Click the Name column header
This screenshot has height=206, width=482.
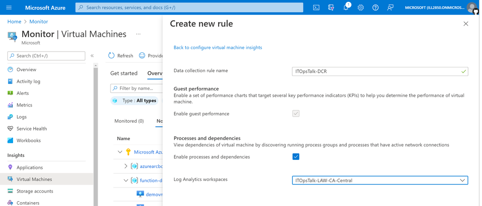(x=124, y=139)
